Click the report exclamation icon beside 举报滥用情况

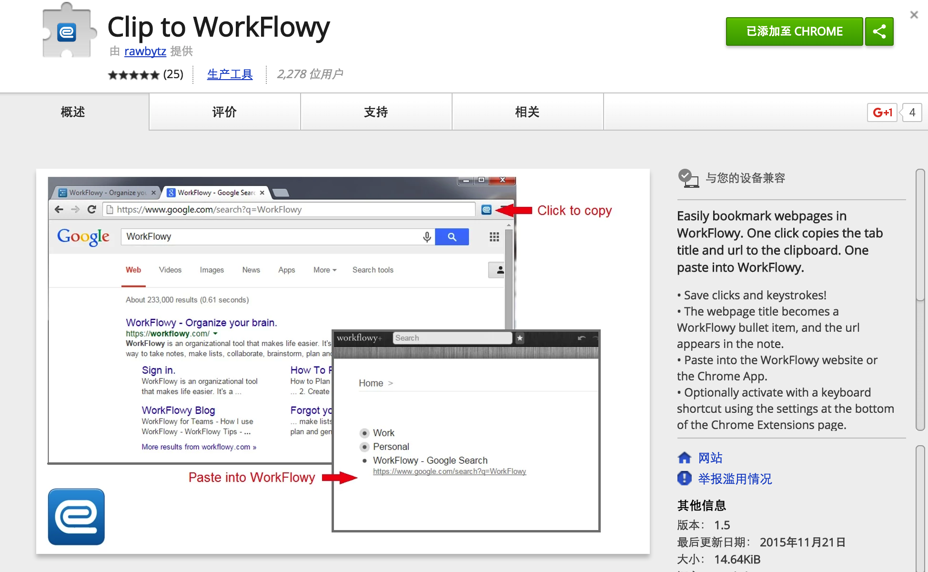685,478
